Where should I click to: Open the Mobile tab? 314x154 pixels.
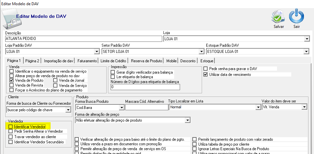pos(171,61)
